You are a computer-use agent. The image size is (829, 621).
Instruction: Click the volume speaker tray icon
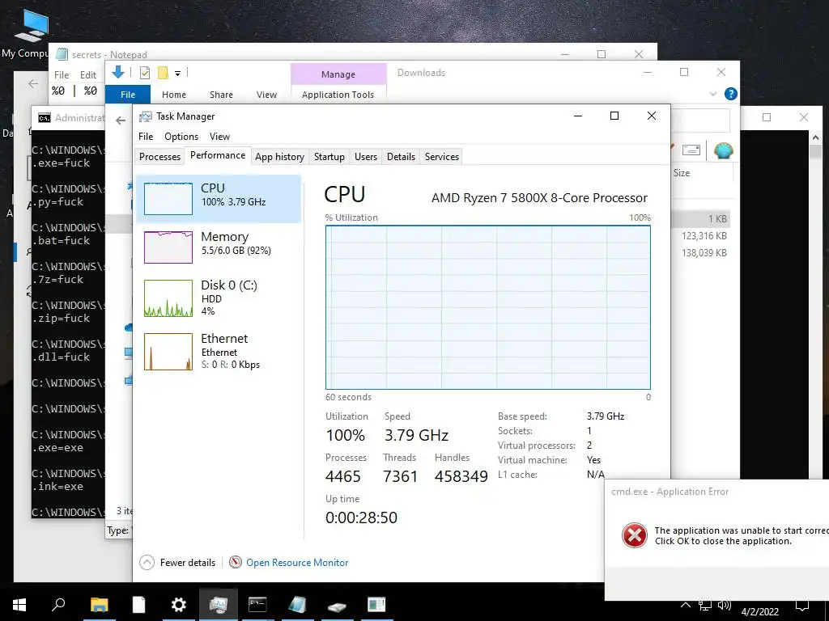click(x=725, y=606)
